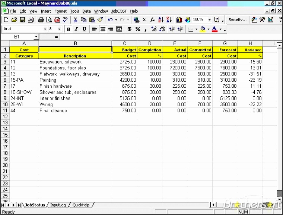Click the Copy icon
This screenshot has width=283, height=215.
coord(83,20)
